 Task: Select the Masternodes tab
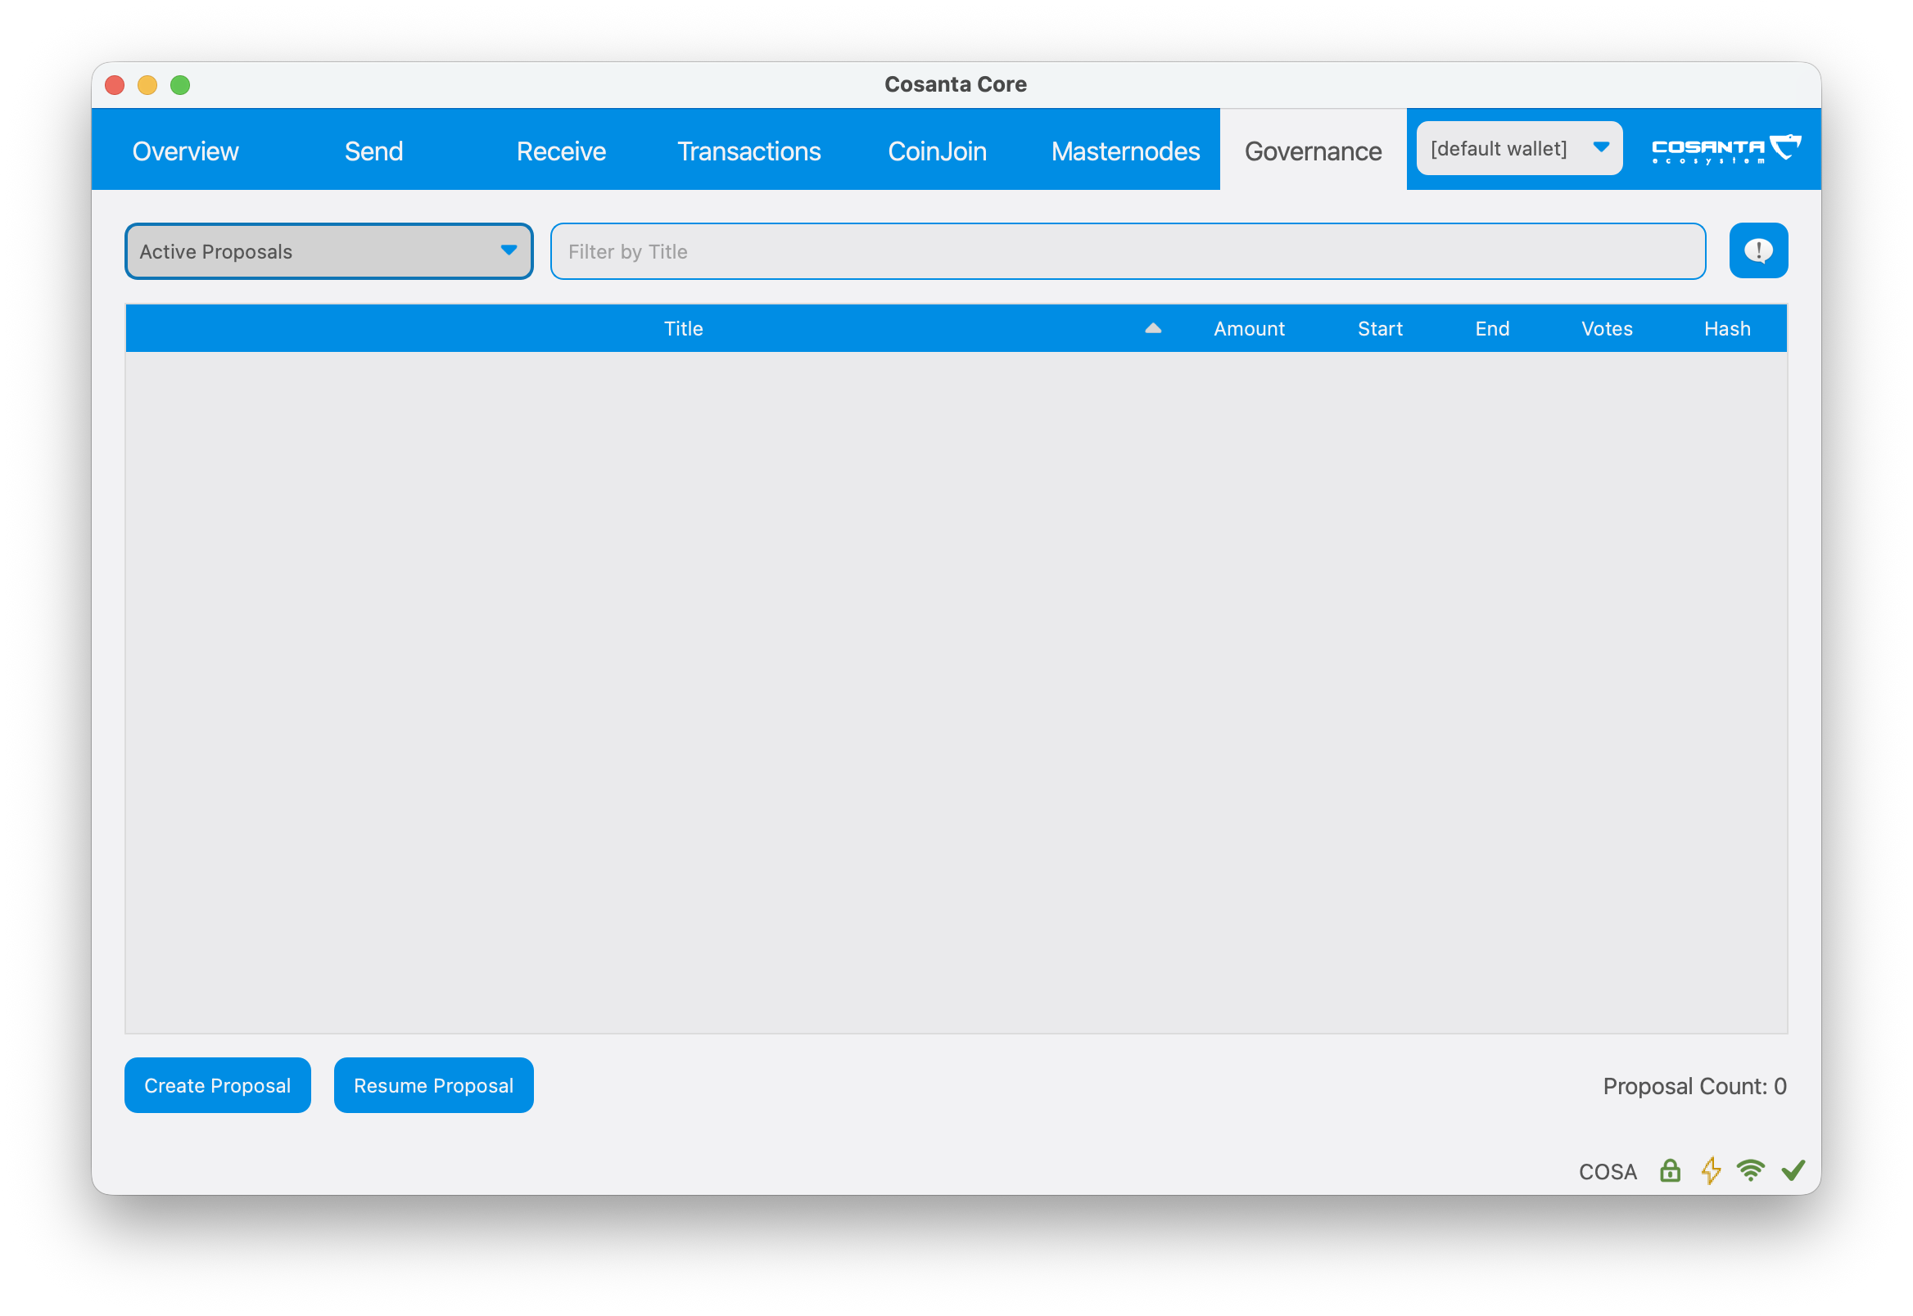click(1125, 151)
